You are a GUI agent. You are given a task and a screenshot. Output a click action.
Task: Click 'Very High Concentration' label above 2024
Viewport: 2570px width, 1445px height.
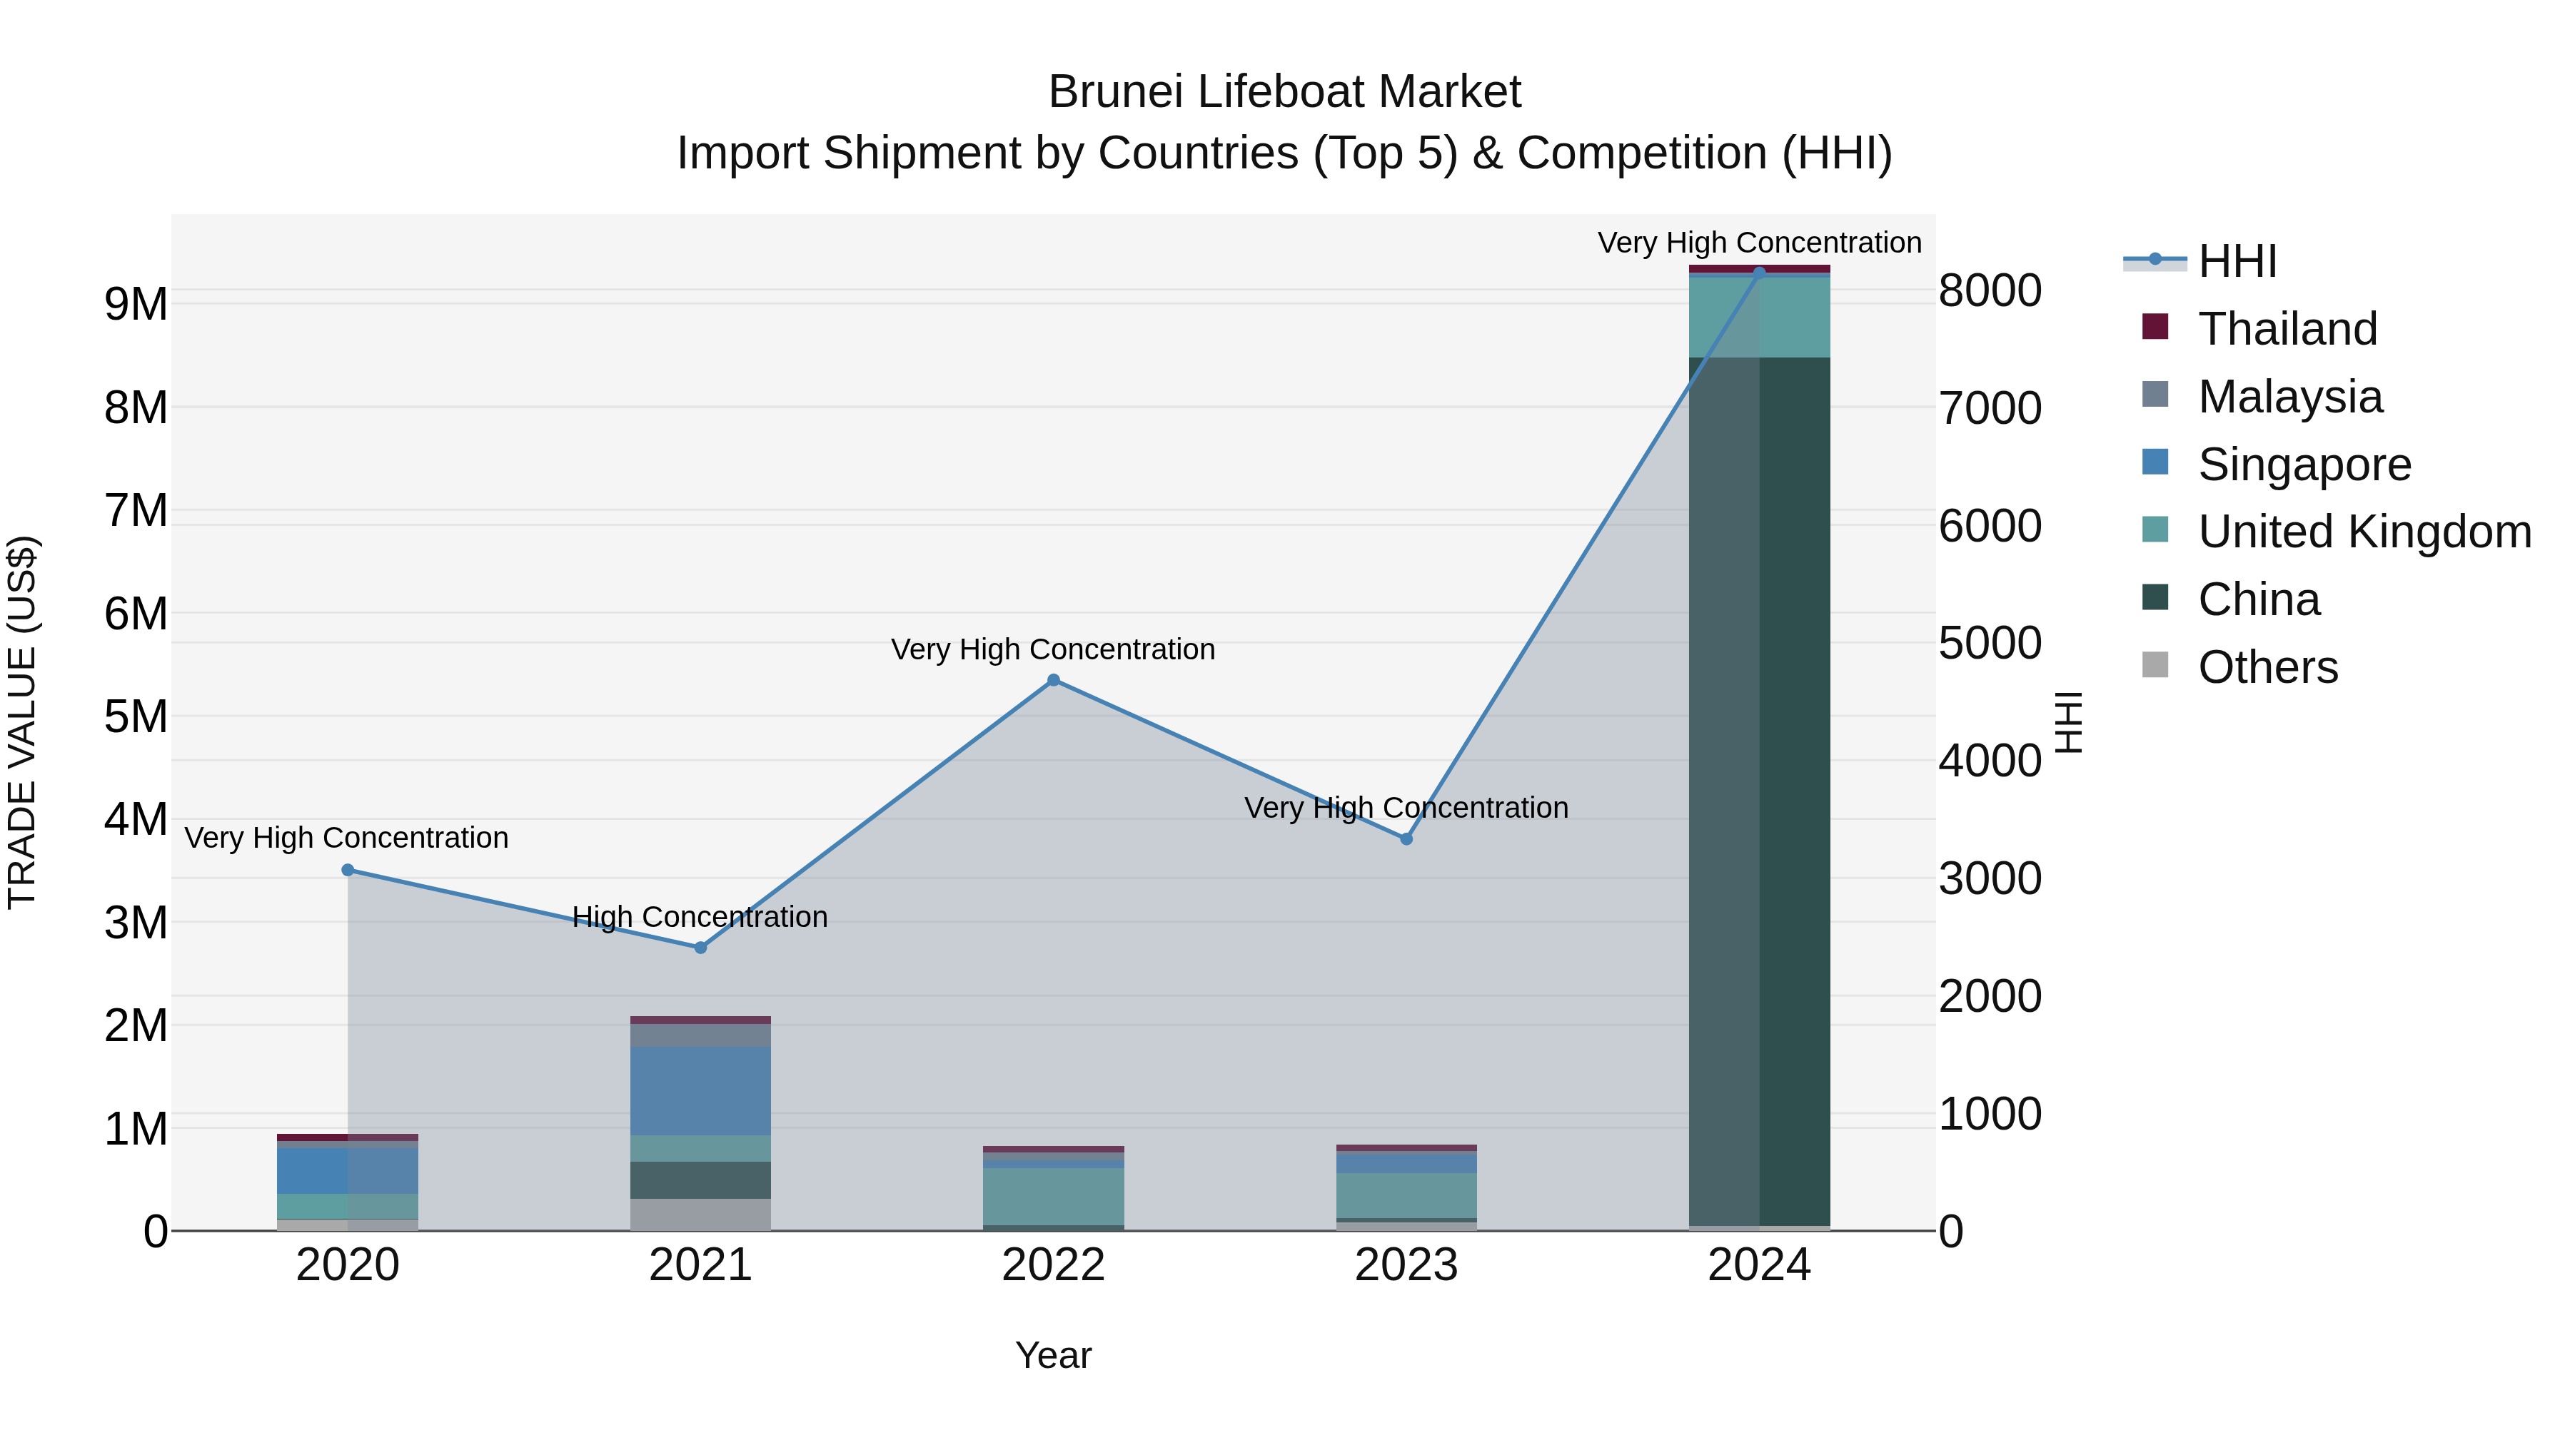[1759, 243]
